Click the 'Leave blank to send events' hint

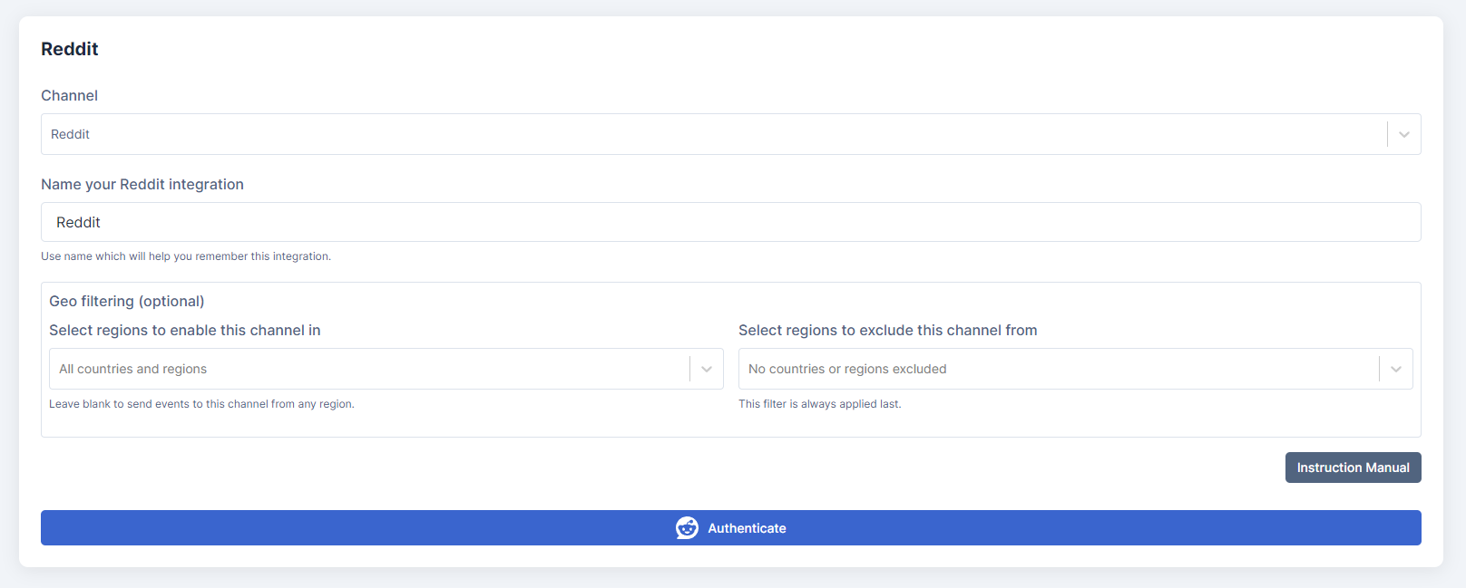[201, 404]
